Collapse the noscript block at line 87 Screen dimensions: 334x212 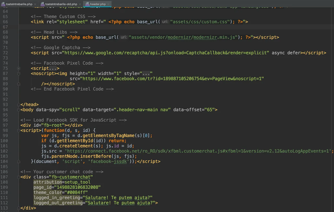tap(19, 74)
